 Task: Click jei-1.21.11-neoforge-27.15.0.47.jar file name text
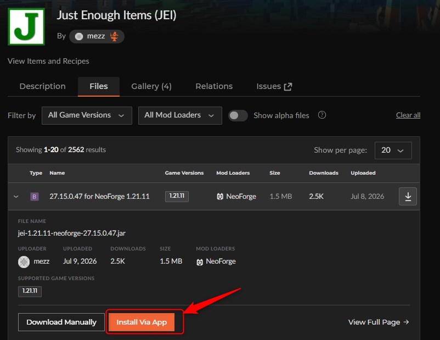click(71, 233)
